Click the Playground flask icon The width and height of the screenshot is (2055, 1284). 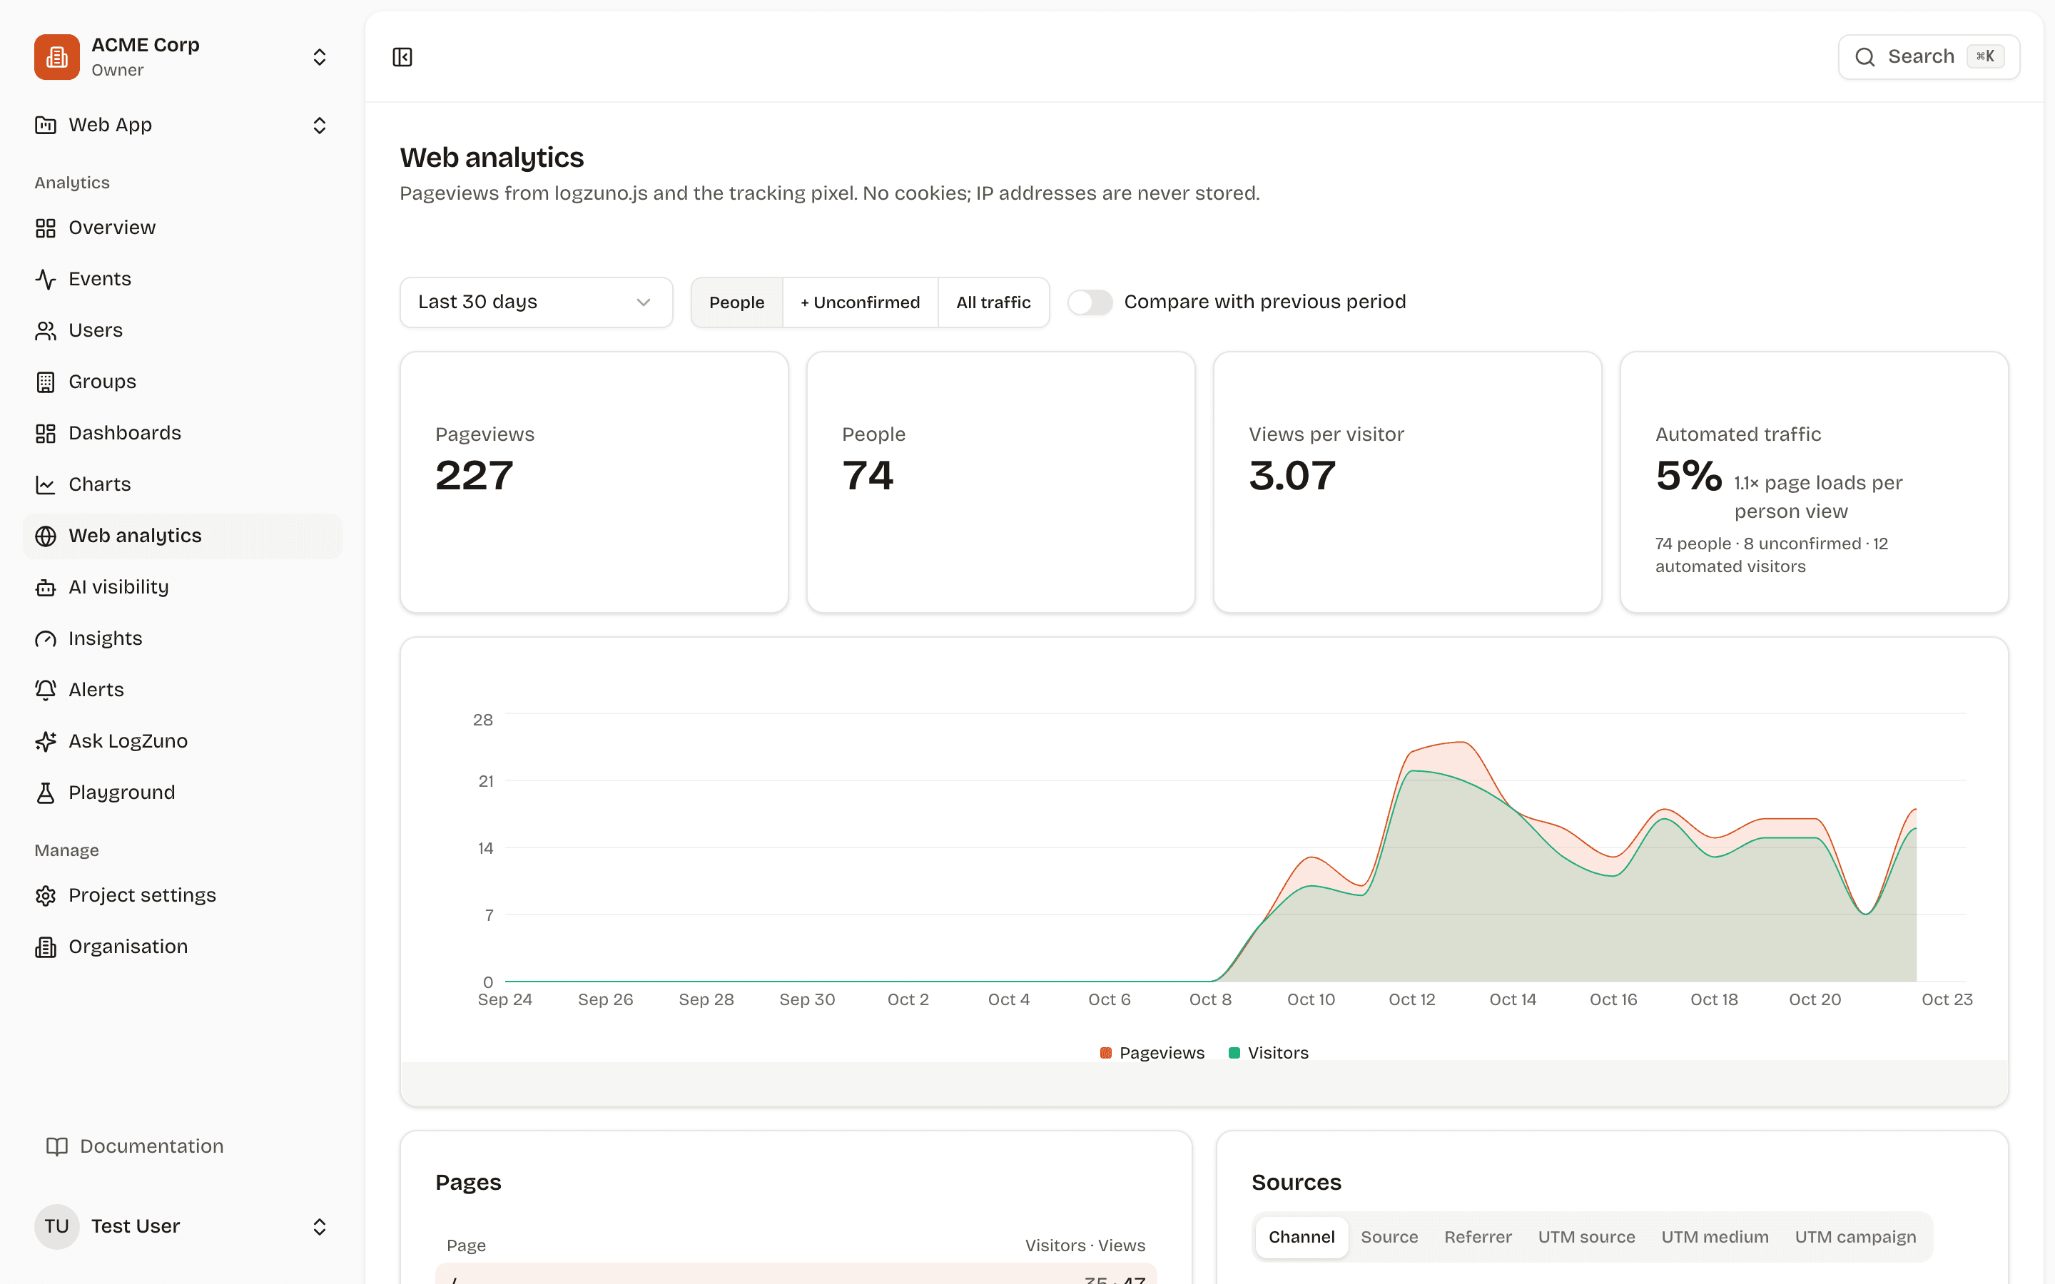[46, 793]
